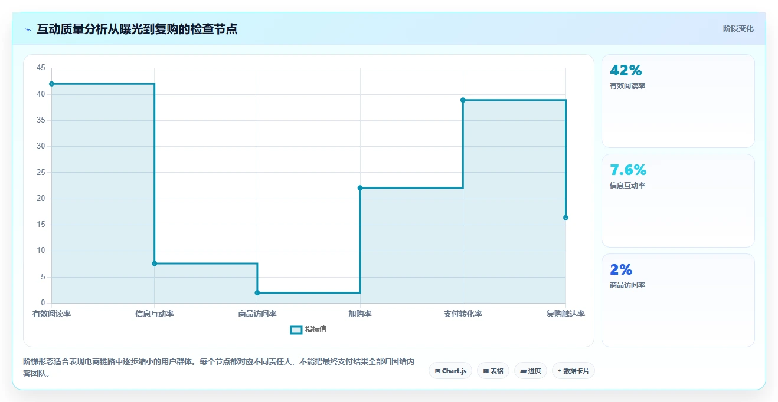Click the 进度 tag chip
Screen dimensions: 778x402
[531, 371]
